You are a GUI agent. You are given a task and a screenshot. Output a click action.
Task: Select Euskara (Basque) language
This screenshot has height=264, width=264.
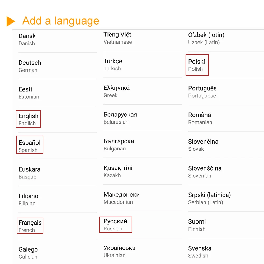[x=58, y=173]
